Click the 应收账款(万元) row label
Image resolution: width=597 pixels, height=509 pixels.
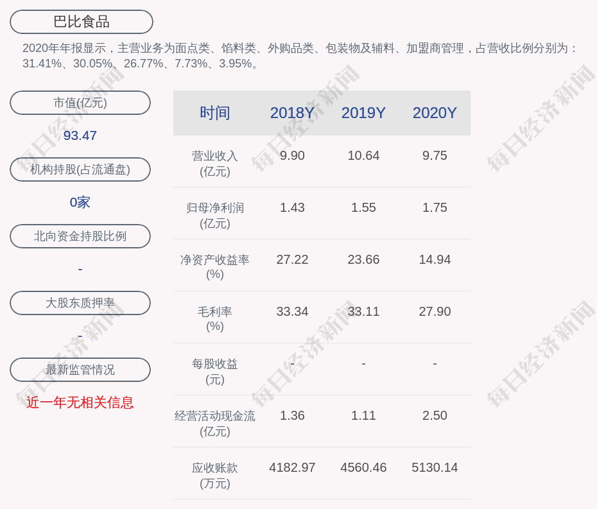pos(214,476)
